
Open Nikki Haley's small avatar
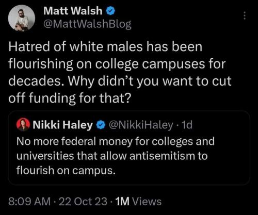[x=23, y=124]
